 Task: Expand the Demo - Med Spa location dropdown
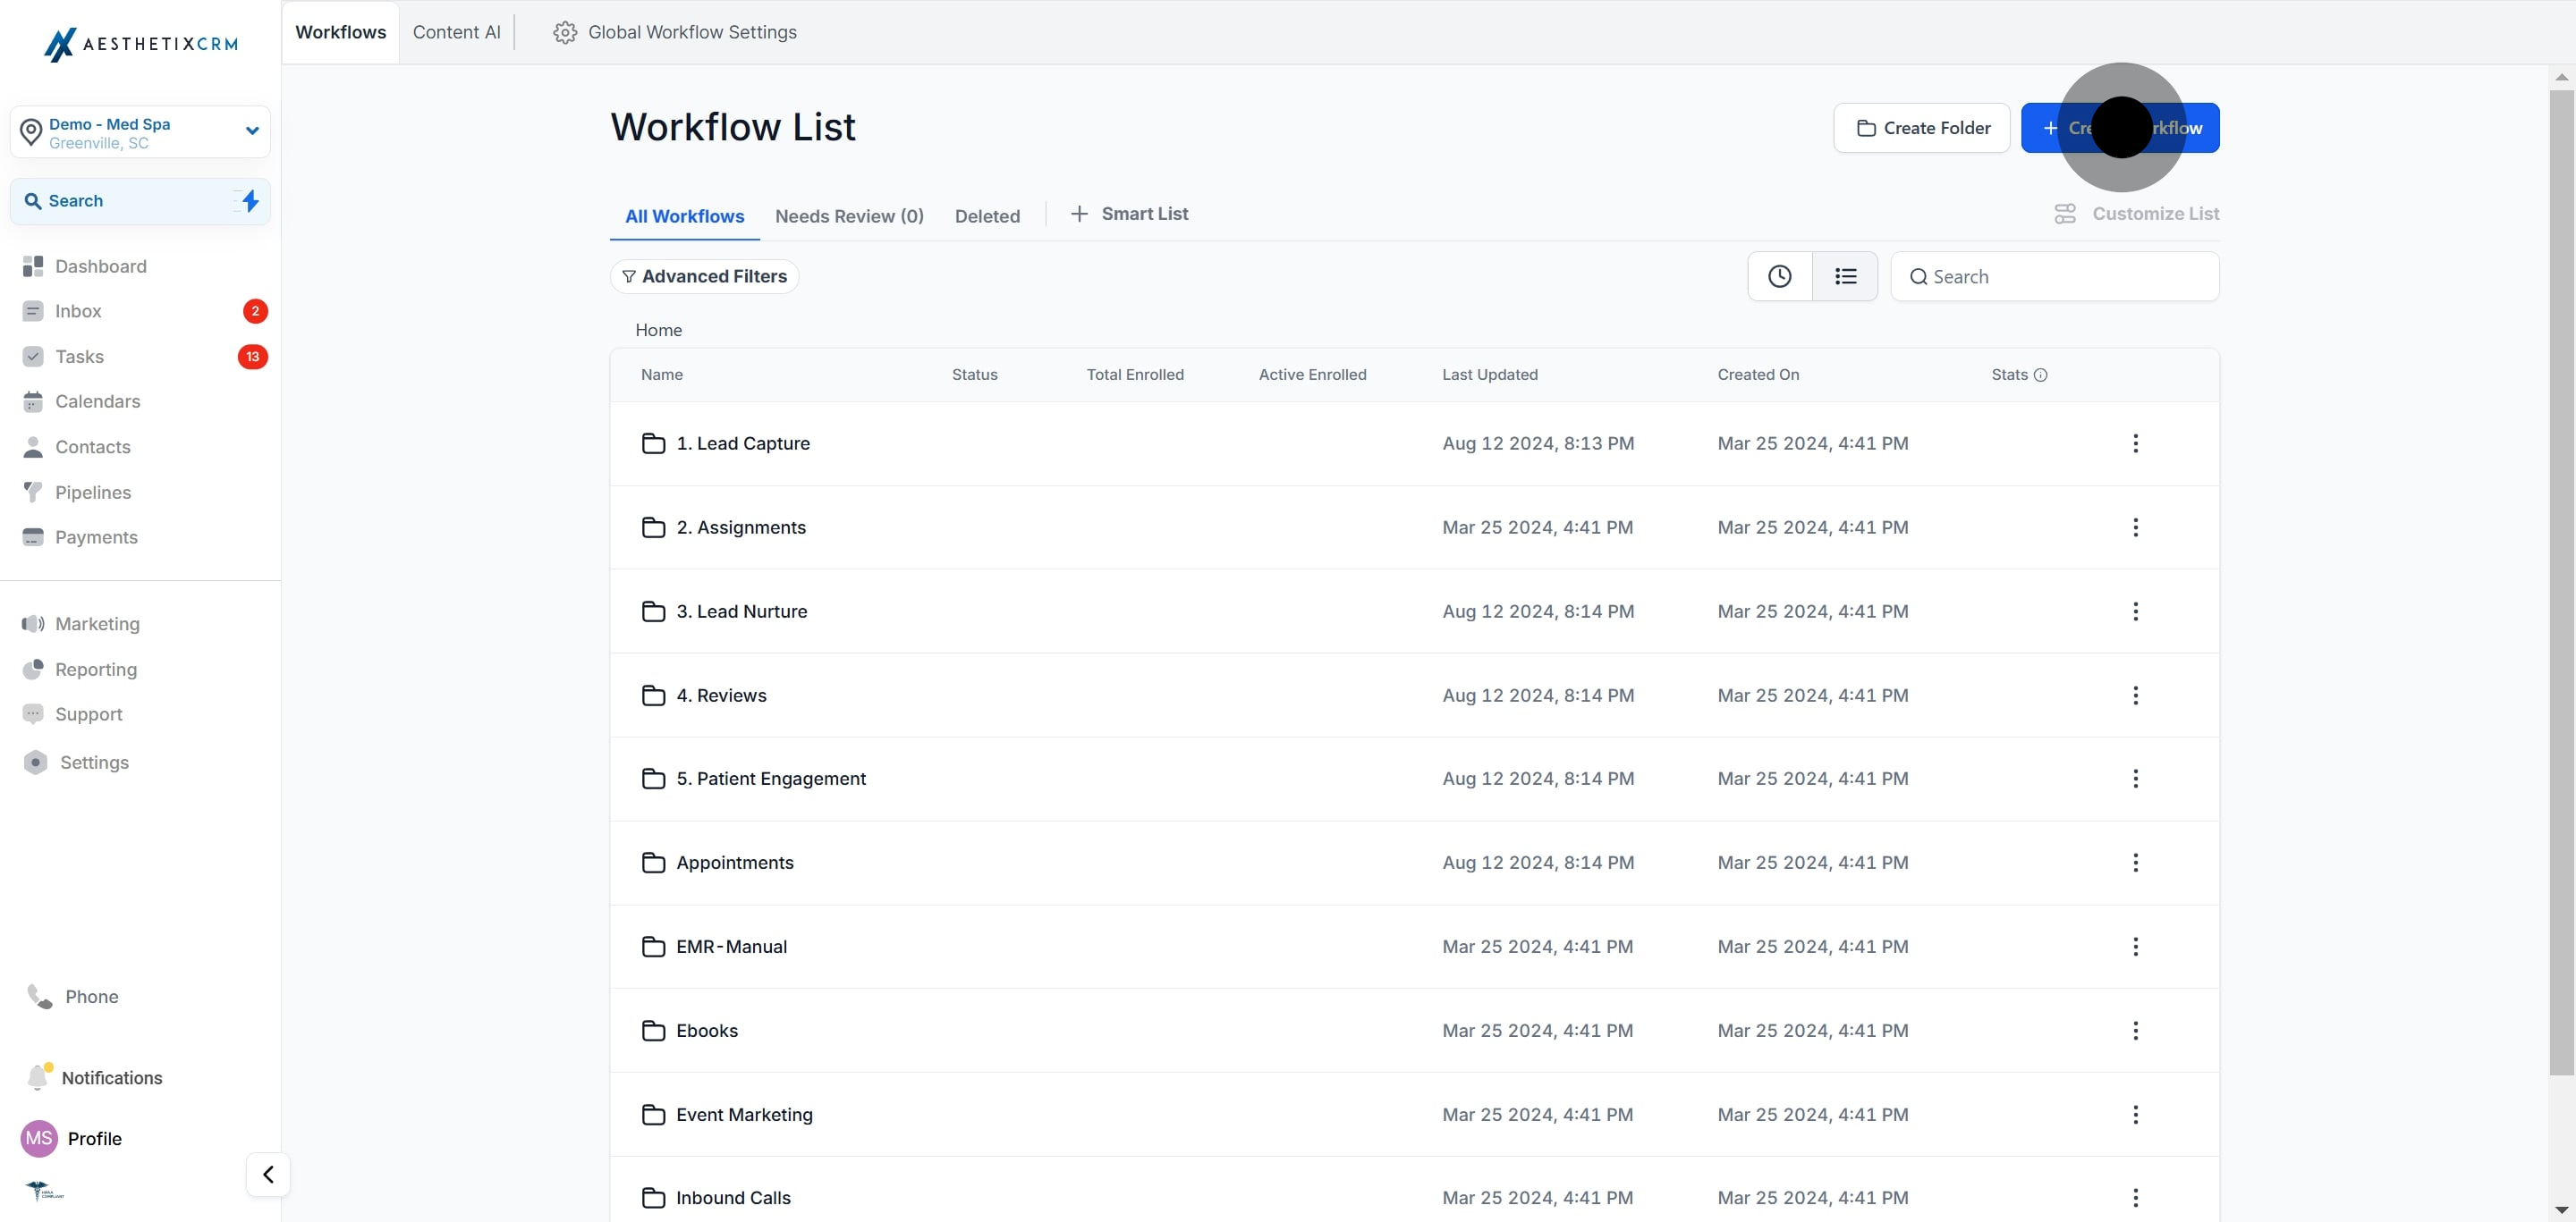tap(252, 131)
